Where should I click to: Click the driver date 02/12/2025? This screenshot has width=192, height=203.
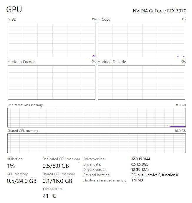(140, 164)
